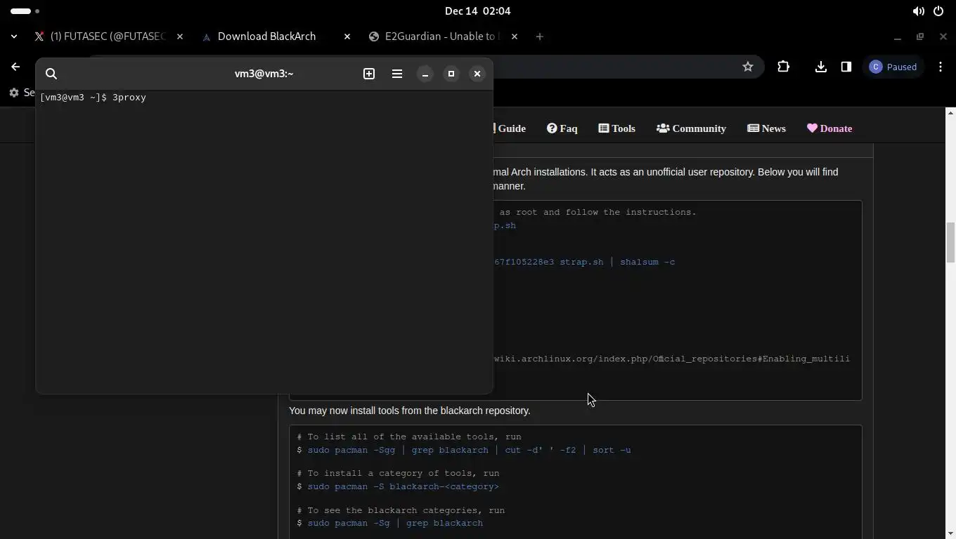Image resolution: width=956 pixels, height=539 pixels.
Task: Open browser three-dot menu
Action: tap(941, 67)
